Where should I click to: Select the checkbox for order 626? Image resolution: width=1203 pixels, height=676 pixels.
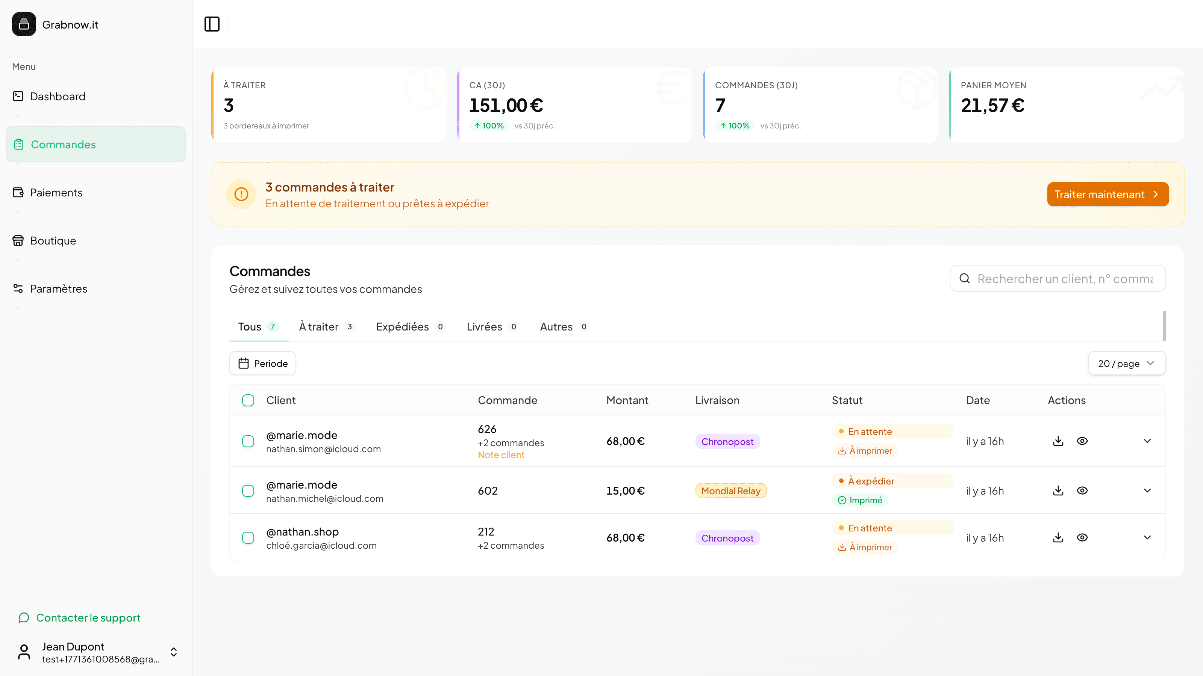[x=248, y=441]
